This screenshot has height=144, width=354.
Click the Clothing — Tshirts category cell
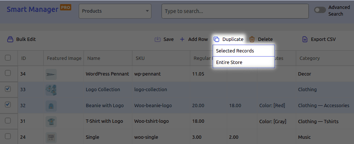[x=325, y=121]
